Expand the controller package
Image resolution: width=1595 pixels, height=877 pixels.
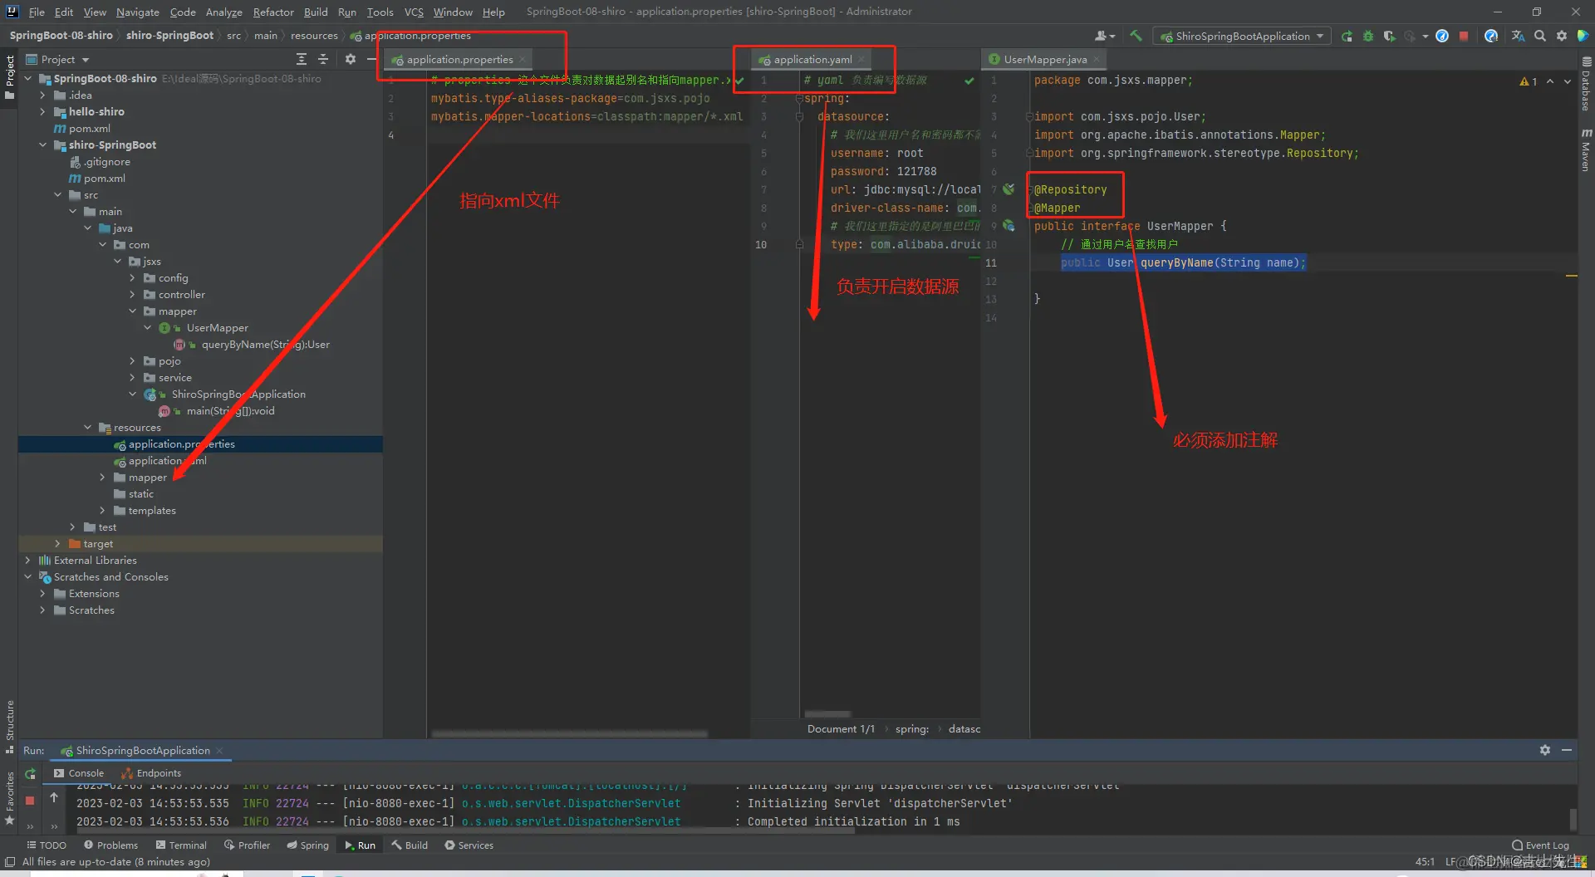pyautogui.click(x=132, y=295)
